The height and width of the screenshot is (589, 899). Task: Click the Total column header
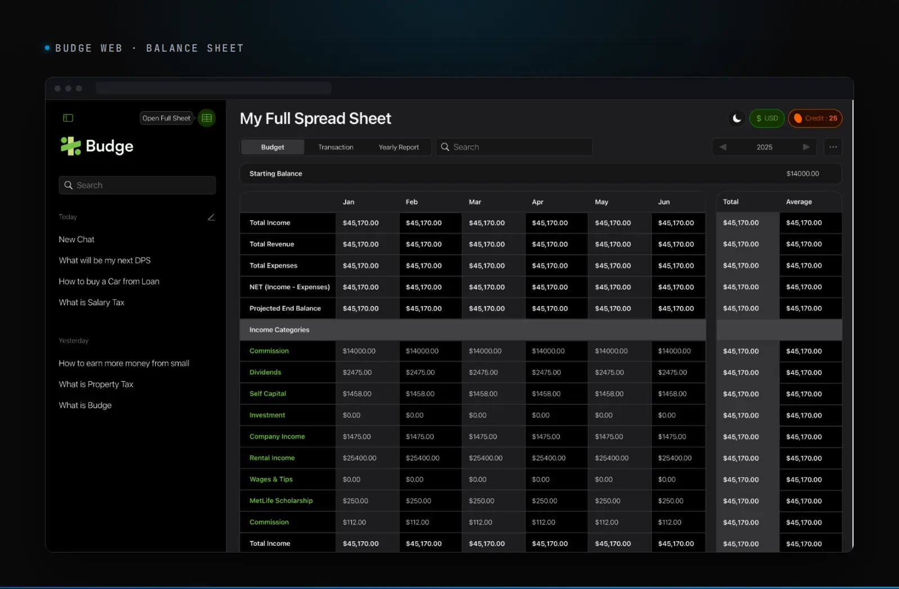[x=730, y=202]
